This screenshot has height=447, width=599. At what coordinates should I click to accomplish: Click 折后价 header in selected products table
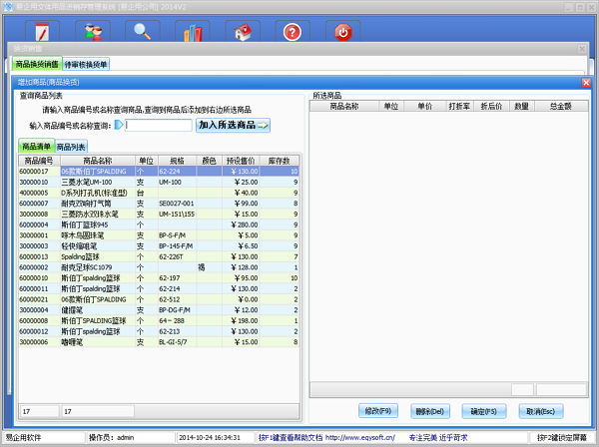[x=491, y=106]
